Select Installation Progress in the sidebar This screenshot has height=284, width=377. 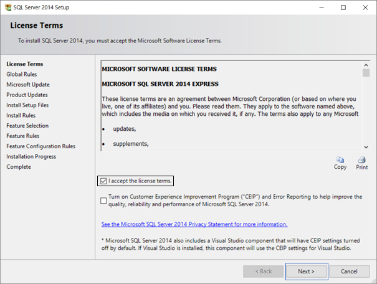(x=31, y=156)
